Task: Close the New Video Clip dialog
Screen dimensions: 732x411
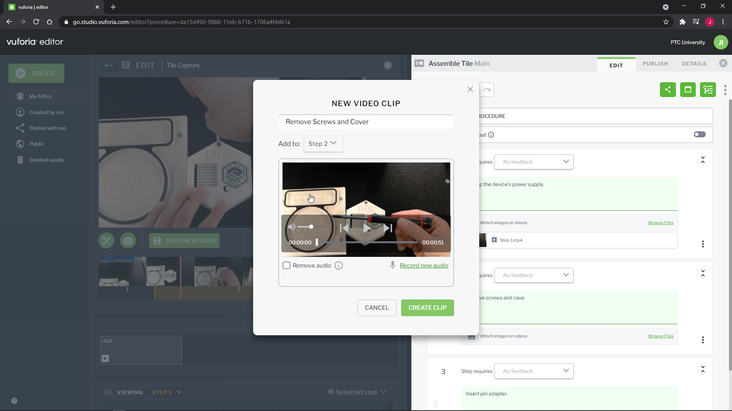Action: click(x=470, y=89)
